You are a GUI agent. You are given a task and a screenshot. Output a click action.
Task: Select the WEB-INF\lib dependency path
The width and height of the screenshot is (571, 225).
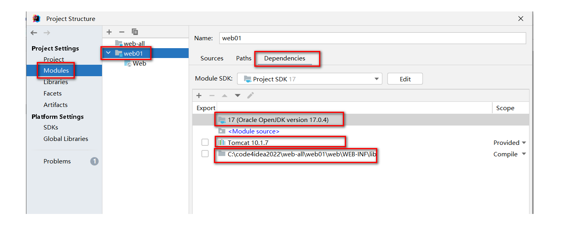coord(302,154)
